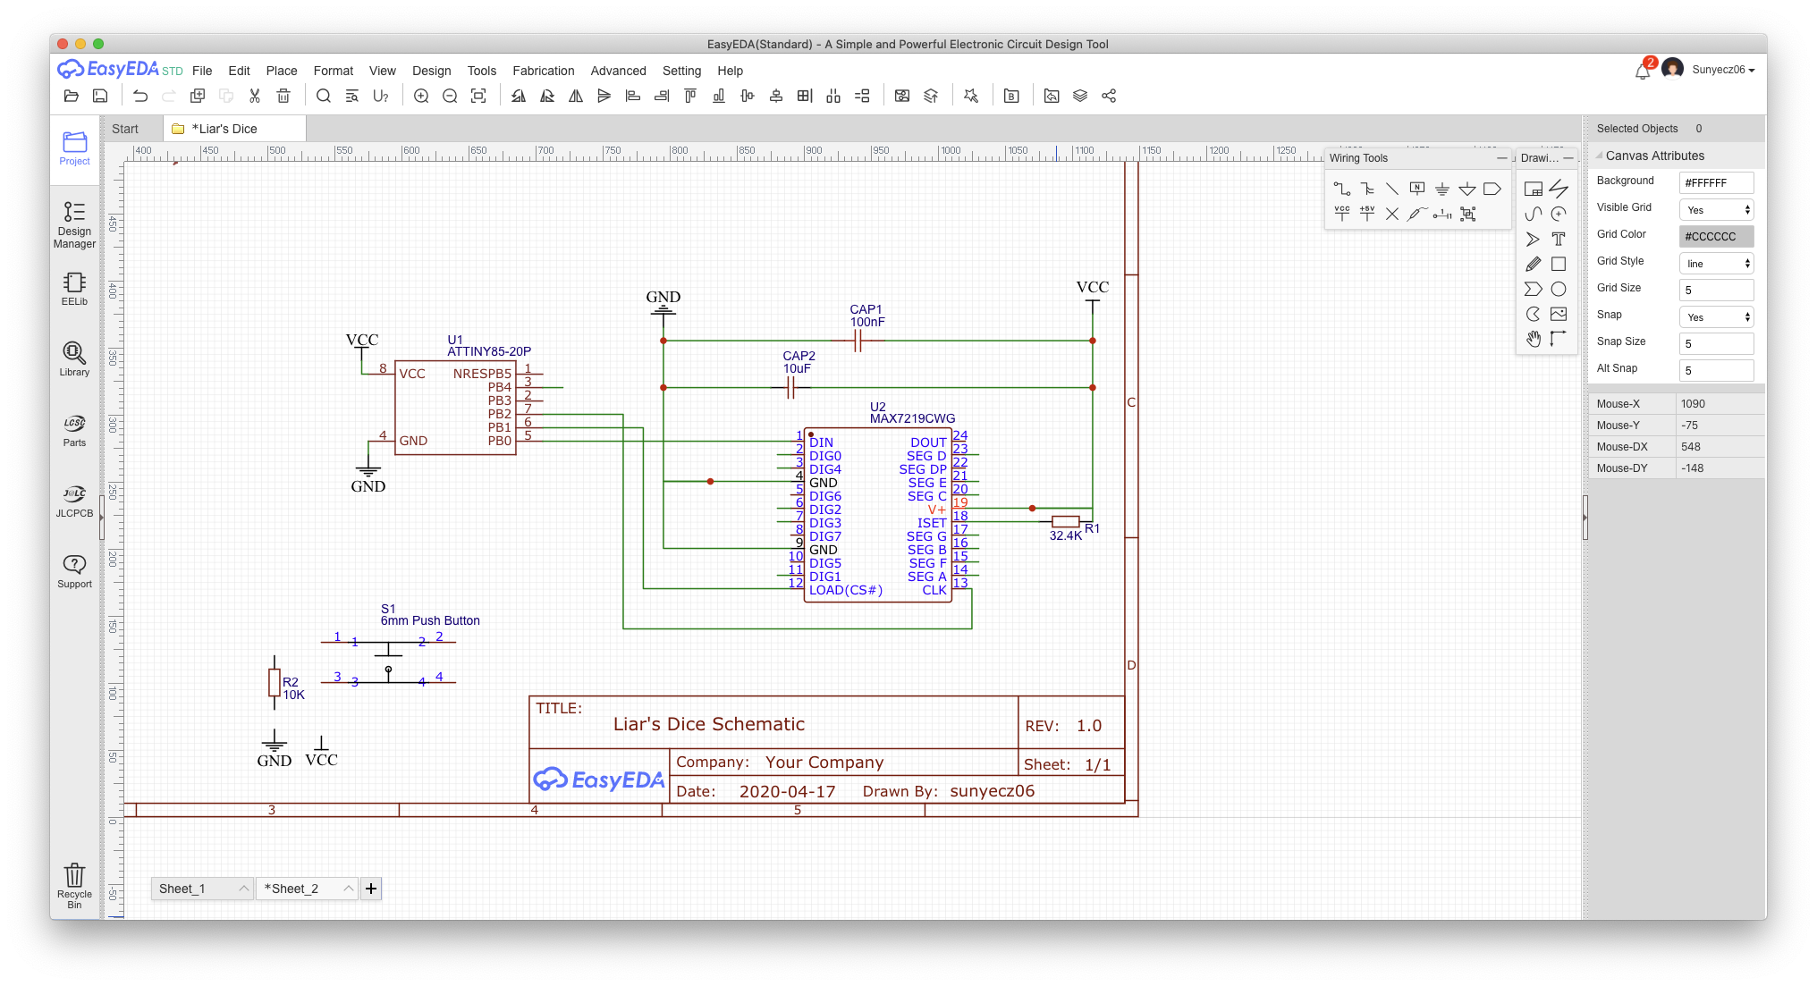1817x986 pixels.
Task: Select the No Connect flag tool
Action: tap(1392, 214)
